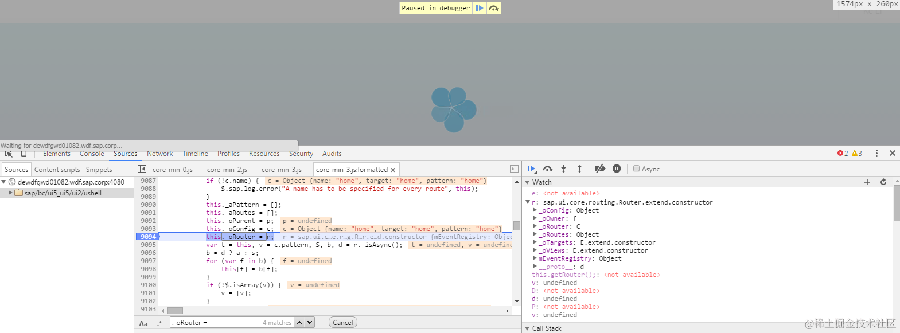
Task: Expand the sap/bc/ui5_ui5/ui2/ushell folder
Action: click(10, 193)
